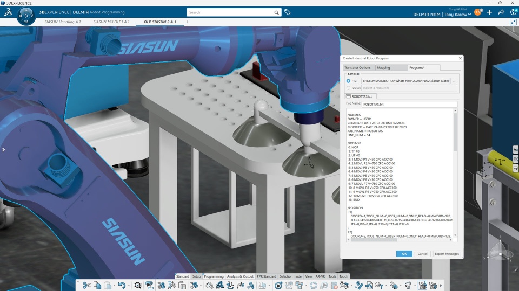Click the top Search input field
The height and width of the screenshot is (291, 519).
(x=231, y=12)
